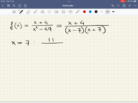Select the Laser pointer tool
This screenshot has height=103, width=138.
click(78, 12)
